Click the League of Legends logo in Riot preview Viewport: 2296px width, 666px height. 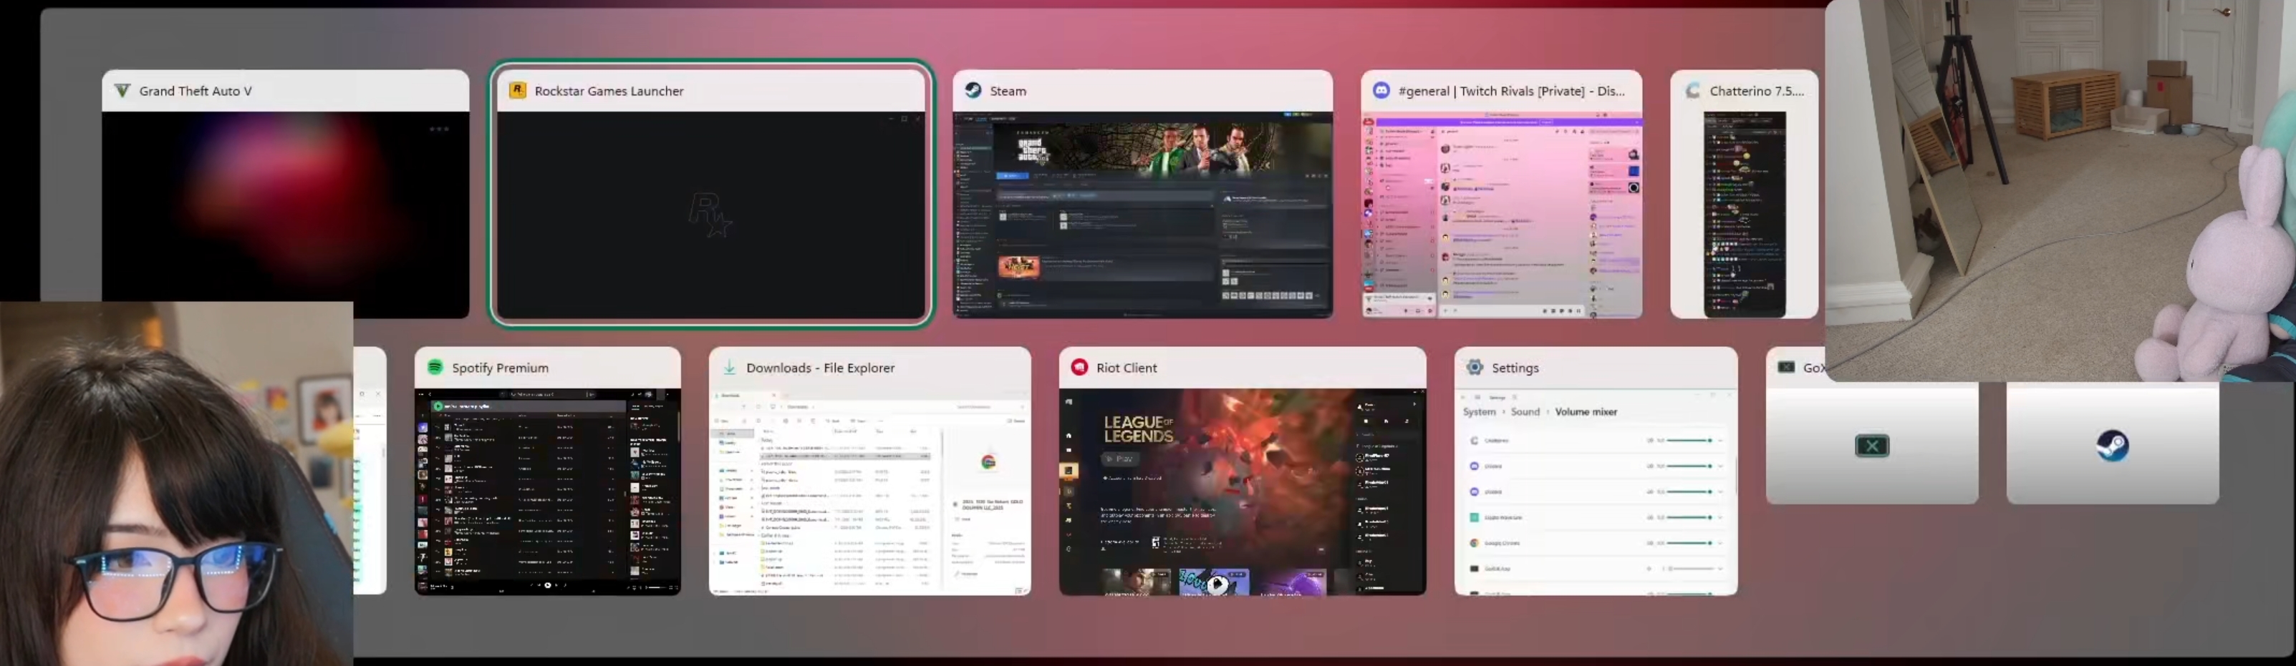tap(1139, 429)
